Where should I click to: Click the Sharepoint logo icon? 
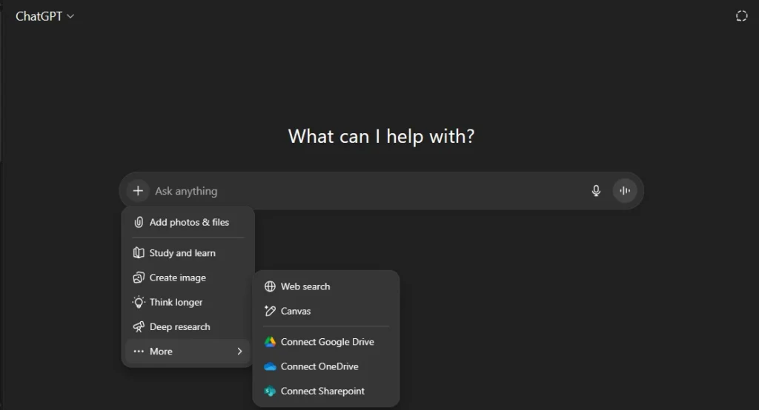coord(270,391)
